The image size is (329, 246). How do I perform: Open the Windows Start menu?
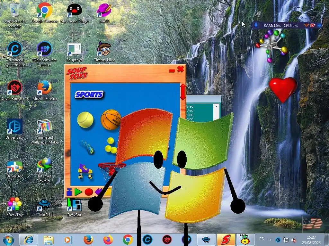(x=9, y=240)
